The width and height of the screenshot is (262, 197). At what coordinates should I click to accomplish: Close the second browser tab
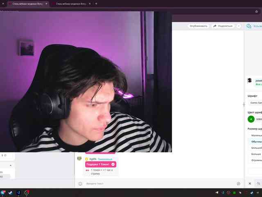click(x=90, y=4)
